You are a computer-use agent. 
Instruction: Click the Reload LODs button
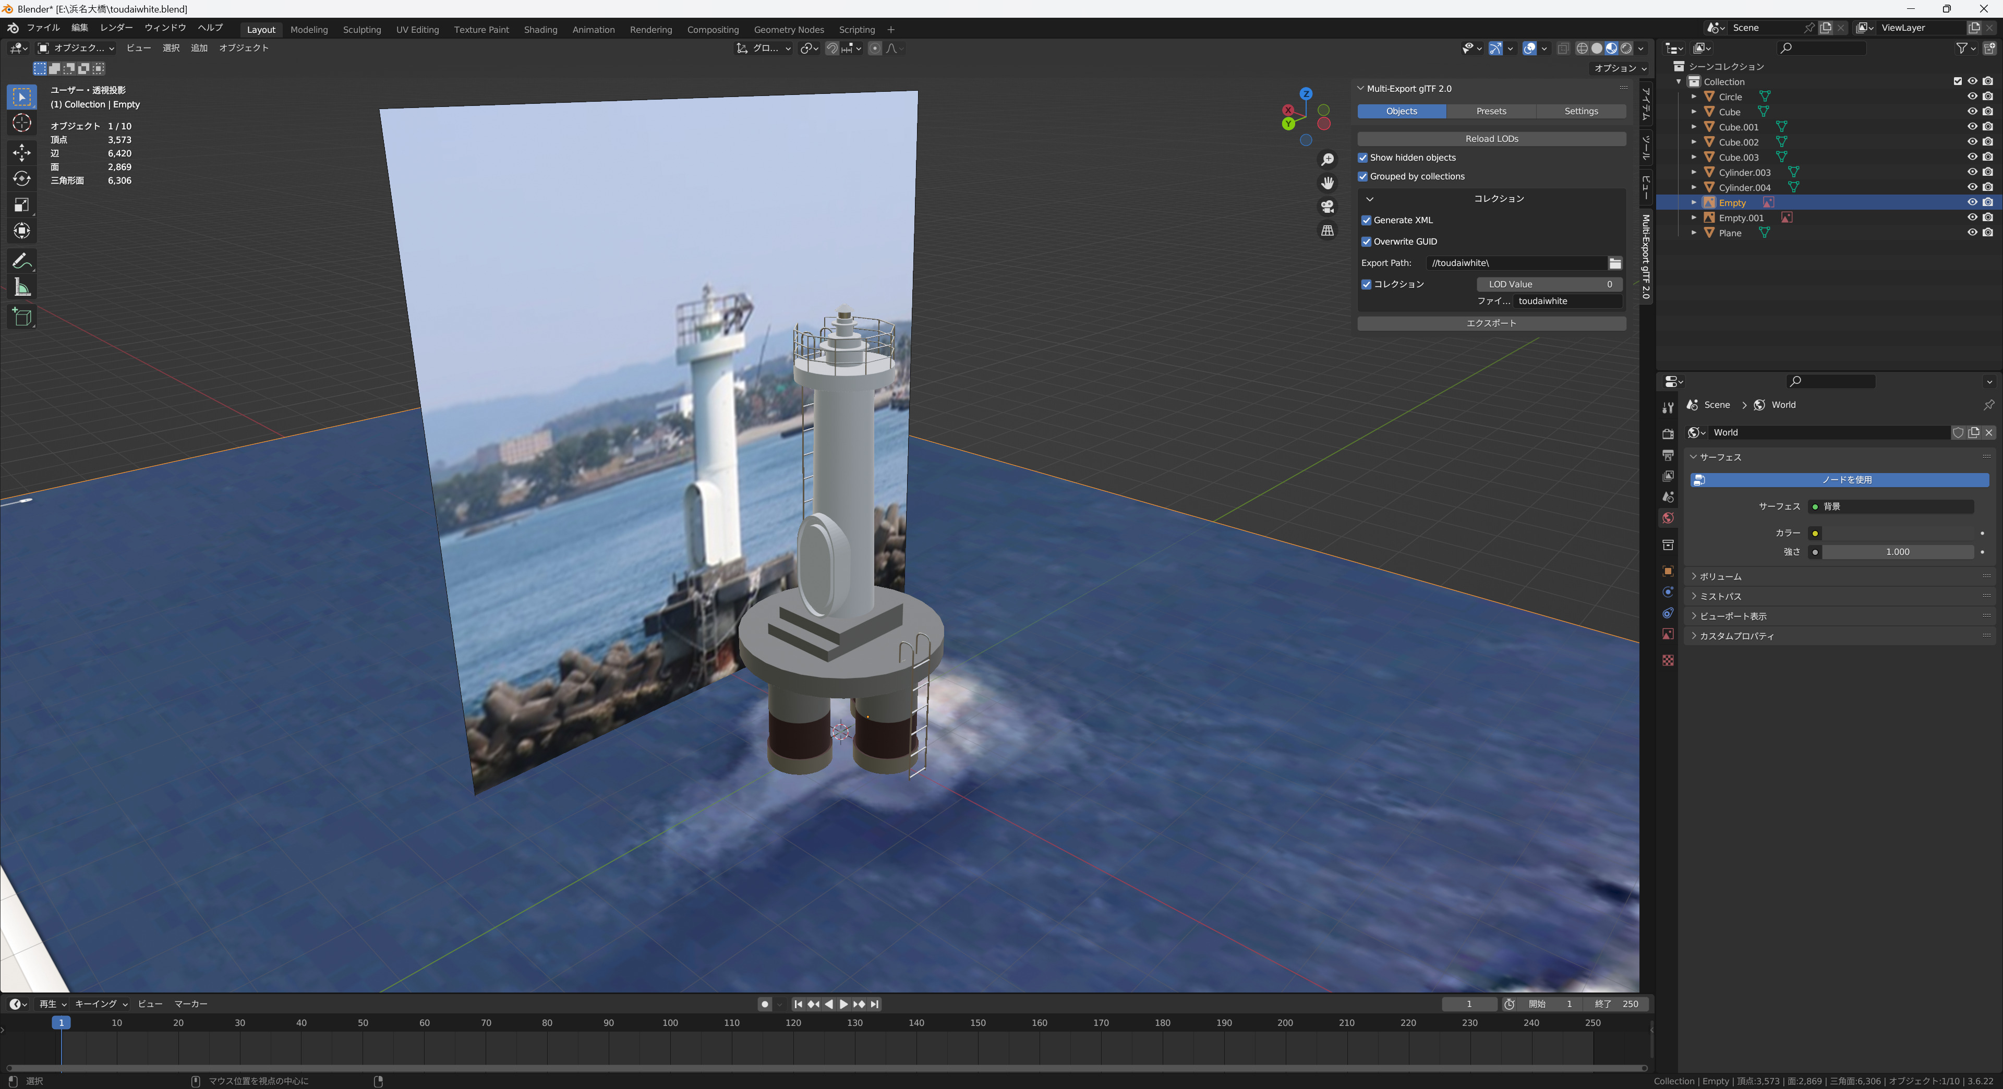(x=1491, y=138)
